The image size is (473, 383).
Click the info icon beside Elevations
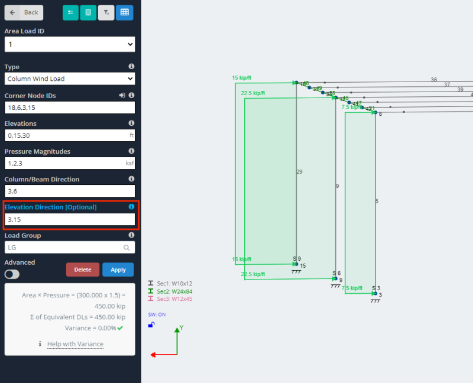pos(131,124)
